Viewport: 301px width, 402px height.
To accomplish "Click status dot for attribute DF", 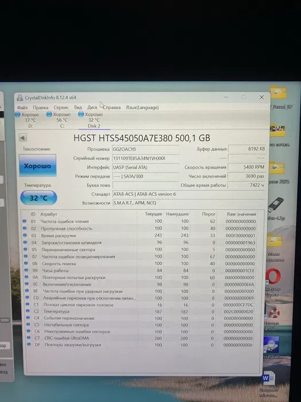I will click(29, 345).
